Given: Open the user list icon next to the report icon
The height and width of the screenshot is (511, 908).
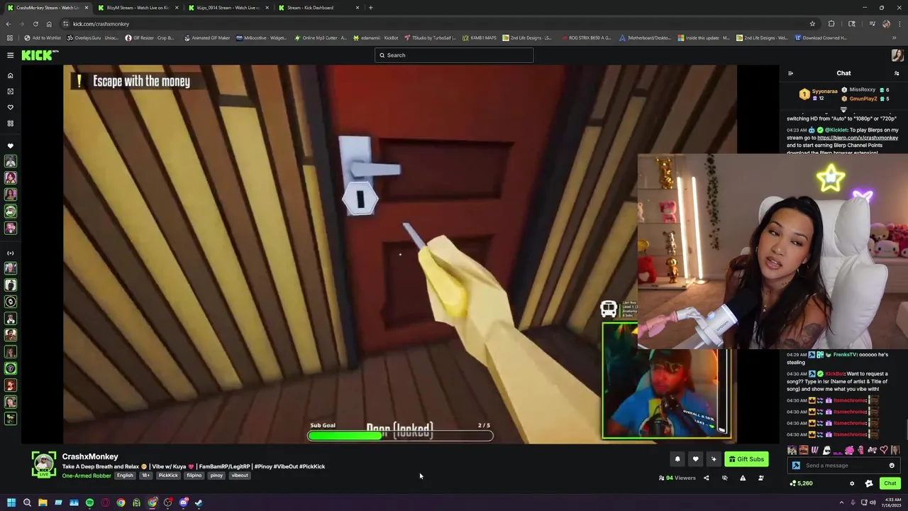Looking at the screenshot, I should point(760,478).
